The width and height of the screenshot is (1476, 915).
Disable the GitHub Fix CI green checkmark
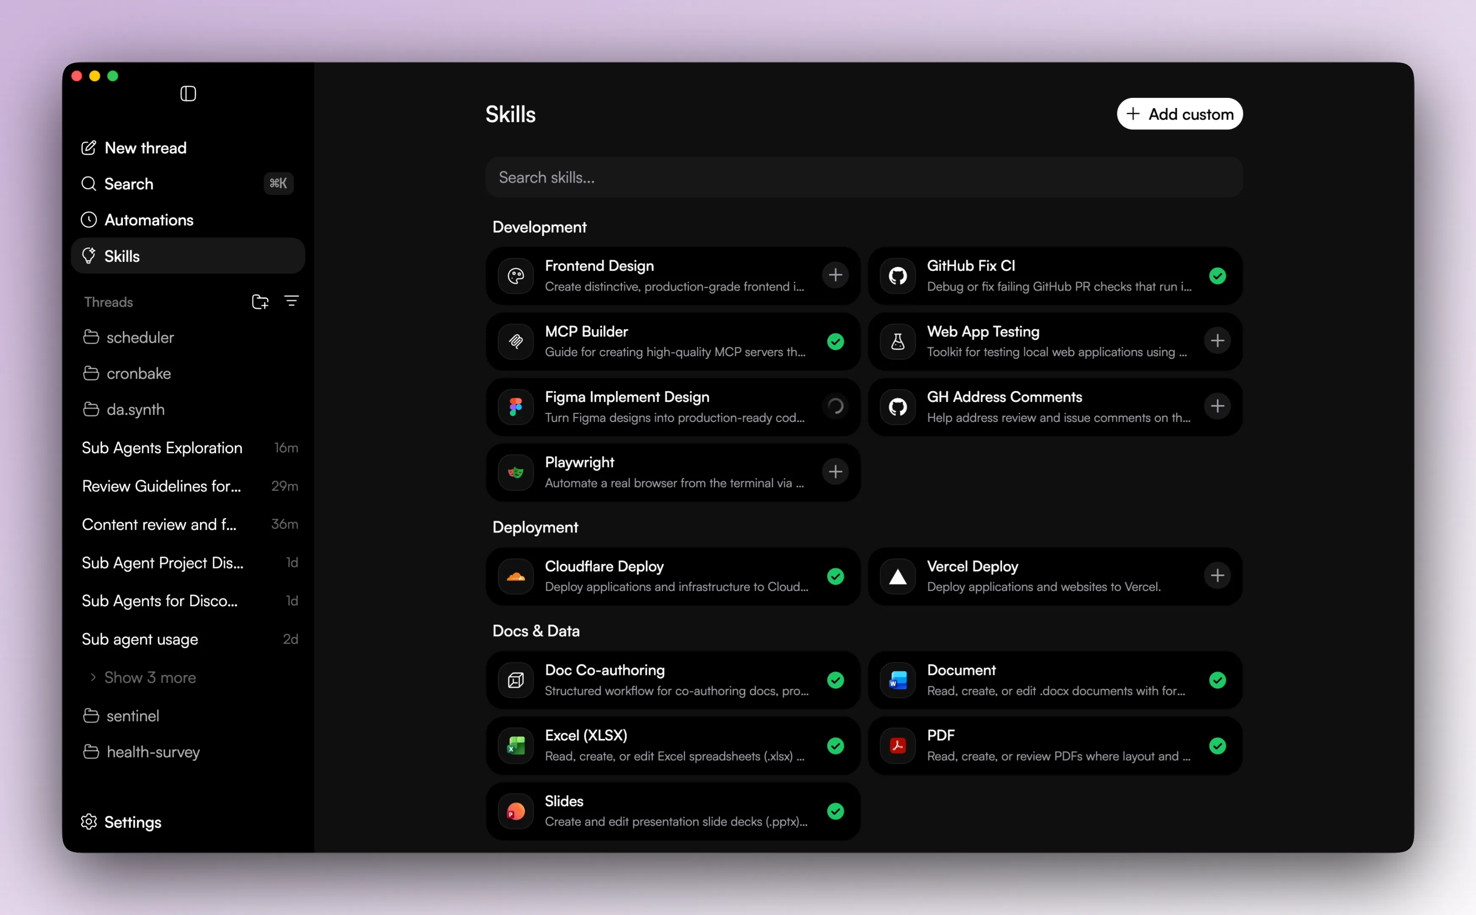point(1217,276)
